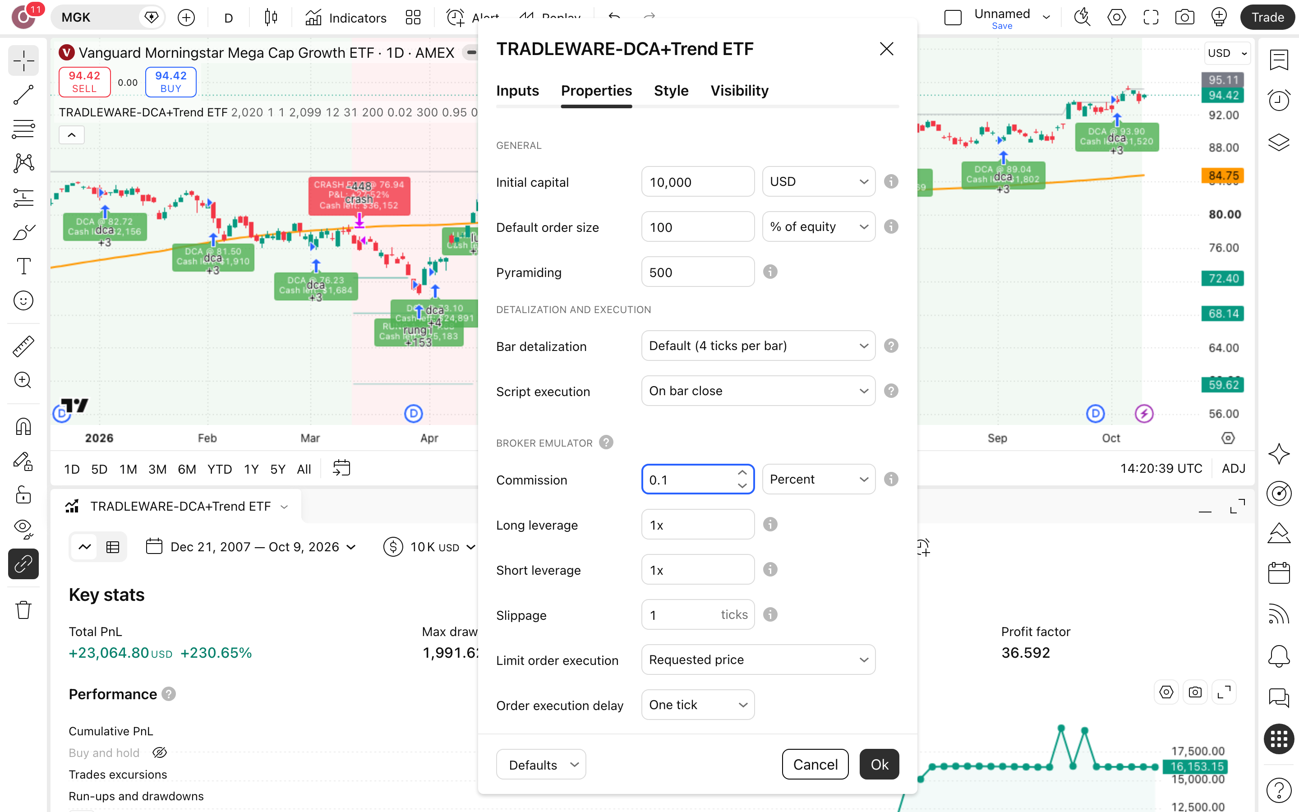Open the Visibility tab
1299x812 pixels.
point(739,91)
